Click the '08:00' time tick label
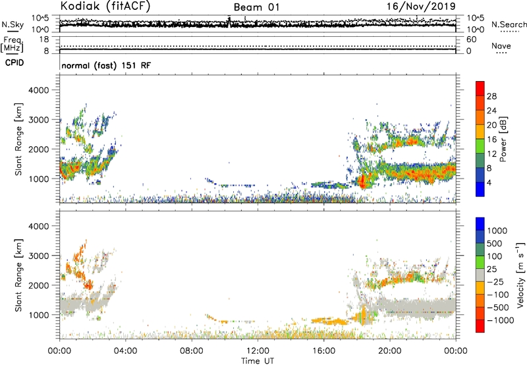This screenshot has height=365, width=527. pos(192,351)
